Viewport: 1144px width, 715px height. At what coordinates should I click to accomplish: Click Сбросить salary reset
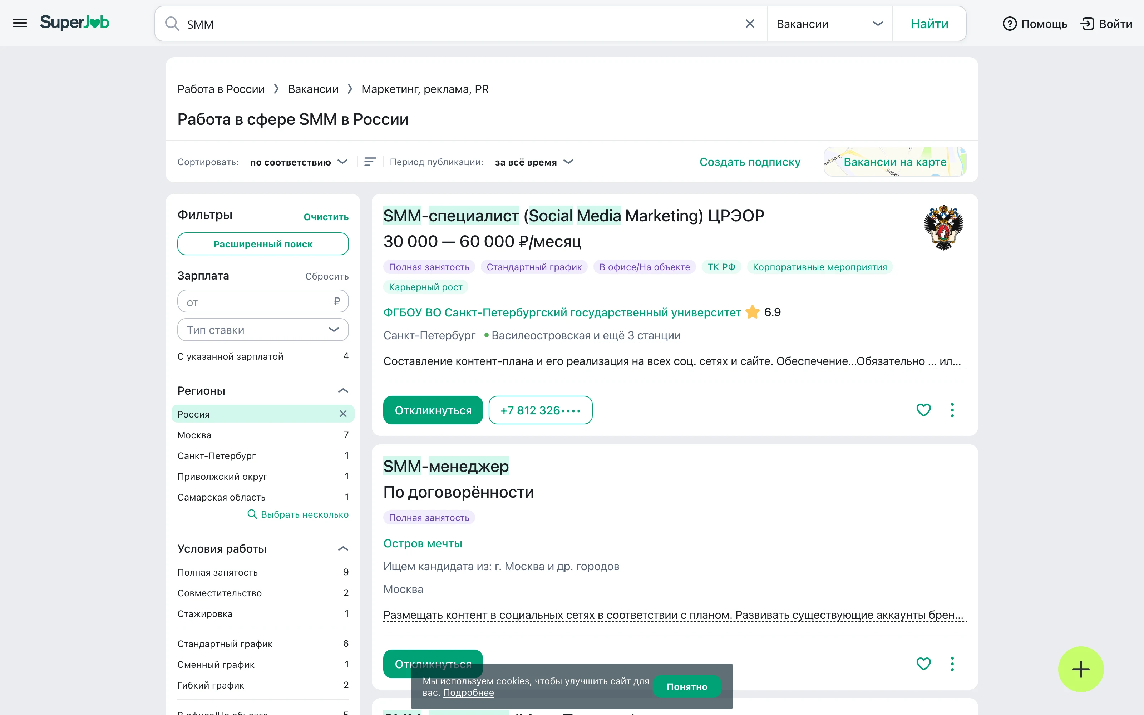(x=327, y=276)
